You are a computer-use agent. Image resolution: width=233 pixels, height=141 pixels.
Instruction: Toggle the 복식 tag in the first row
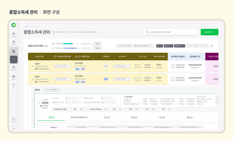tap(106, 66)
